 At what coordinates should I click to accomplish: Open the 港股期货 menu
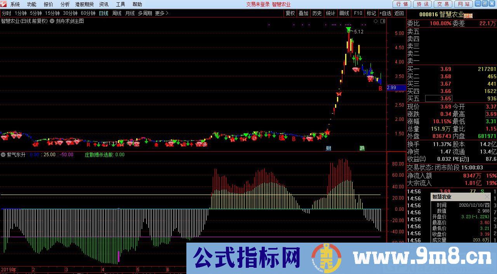84,4
